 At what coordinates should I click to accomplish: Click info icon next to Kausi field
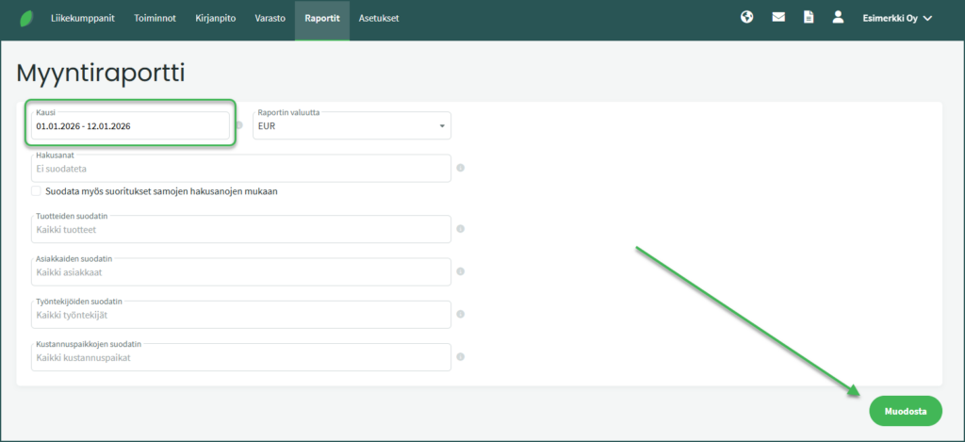point(239,125)
